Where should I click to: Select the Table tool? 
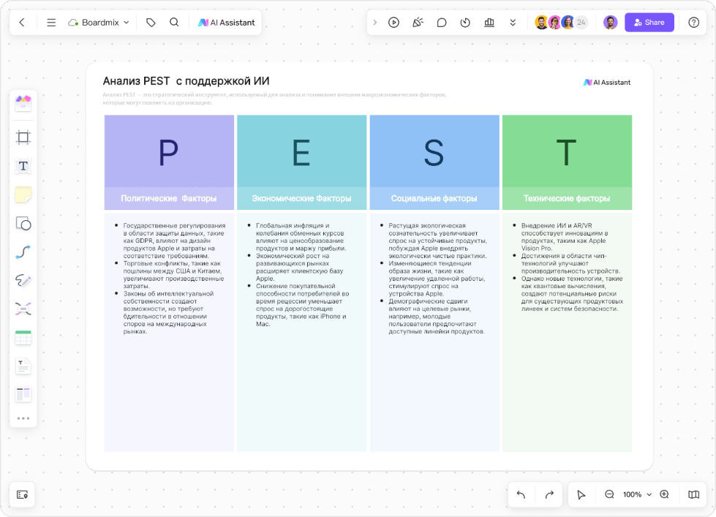pos(23,338)
